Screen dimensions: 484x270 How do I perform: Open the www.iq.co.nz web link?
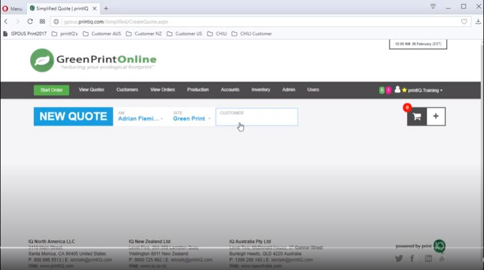pos(153,265)
